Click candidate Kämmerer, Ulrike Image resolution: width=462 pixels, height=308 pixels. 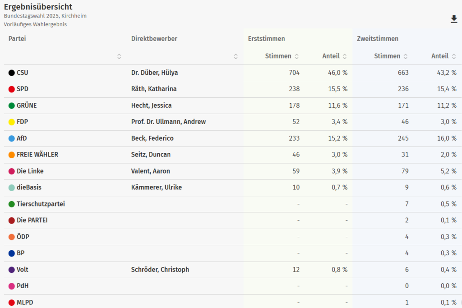pyautogui.click(x=157, y=187)
